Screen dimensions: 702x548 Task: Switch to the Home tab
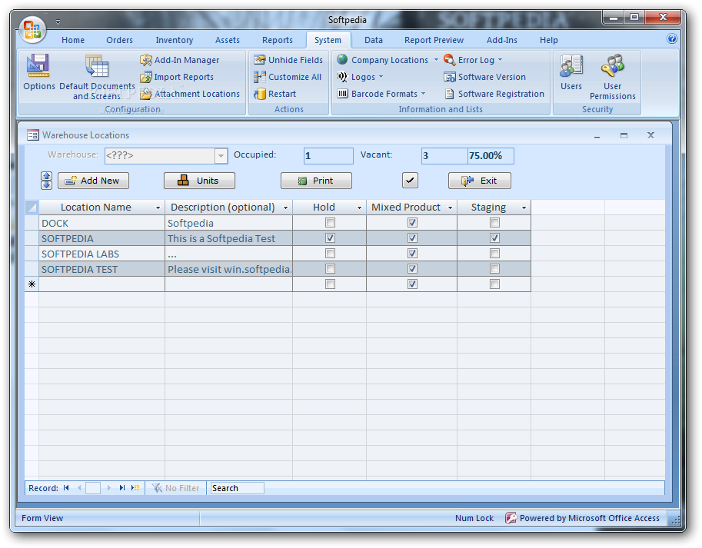[x=73, y=40]
